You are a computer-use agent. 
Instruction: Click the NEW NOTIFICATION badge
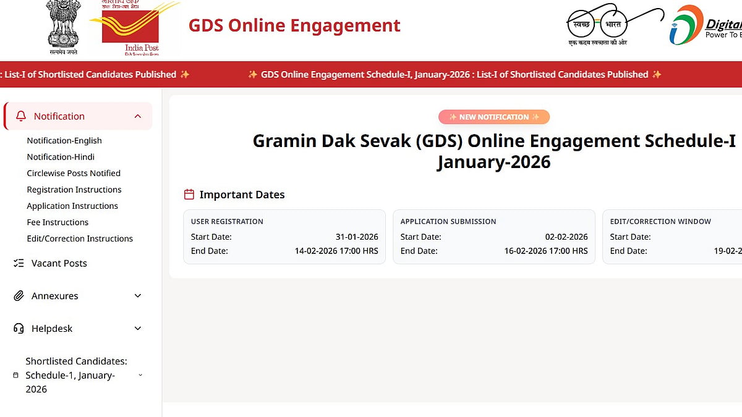(x=493, y=117)
